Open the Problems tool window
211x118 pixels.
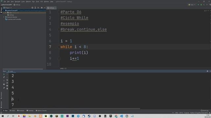[21, 111]
